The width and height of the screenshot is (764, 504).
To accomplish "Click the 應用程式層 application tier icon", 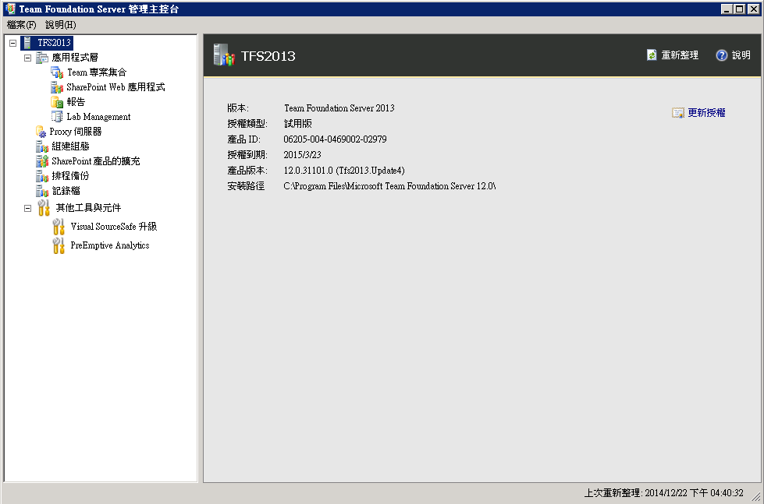I will click(x=42, y=58).
